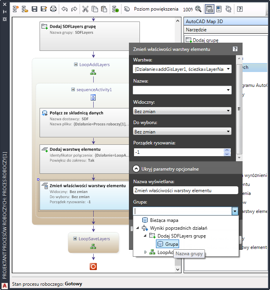Click the Save As toolbar icon
The width and height of the screenshot is (270, 290).
tap(44, 9)
